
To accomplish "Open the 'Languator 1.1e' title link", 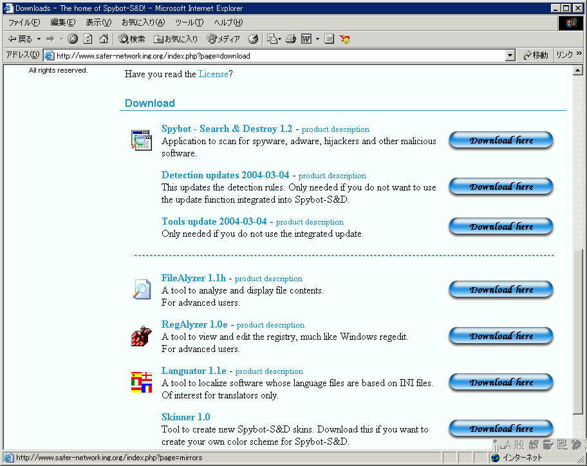I will point(194,371).
